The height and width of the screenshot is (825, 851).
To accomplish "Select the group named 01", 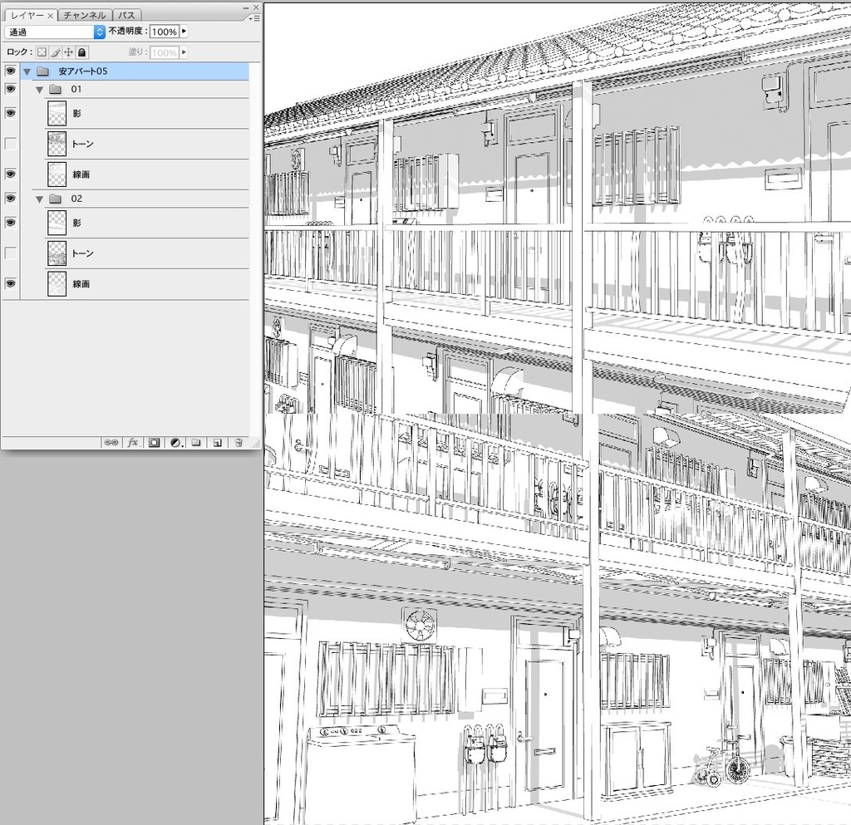I will 76,89.
